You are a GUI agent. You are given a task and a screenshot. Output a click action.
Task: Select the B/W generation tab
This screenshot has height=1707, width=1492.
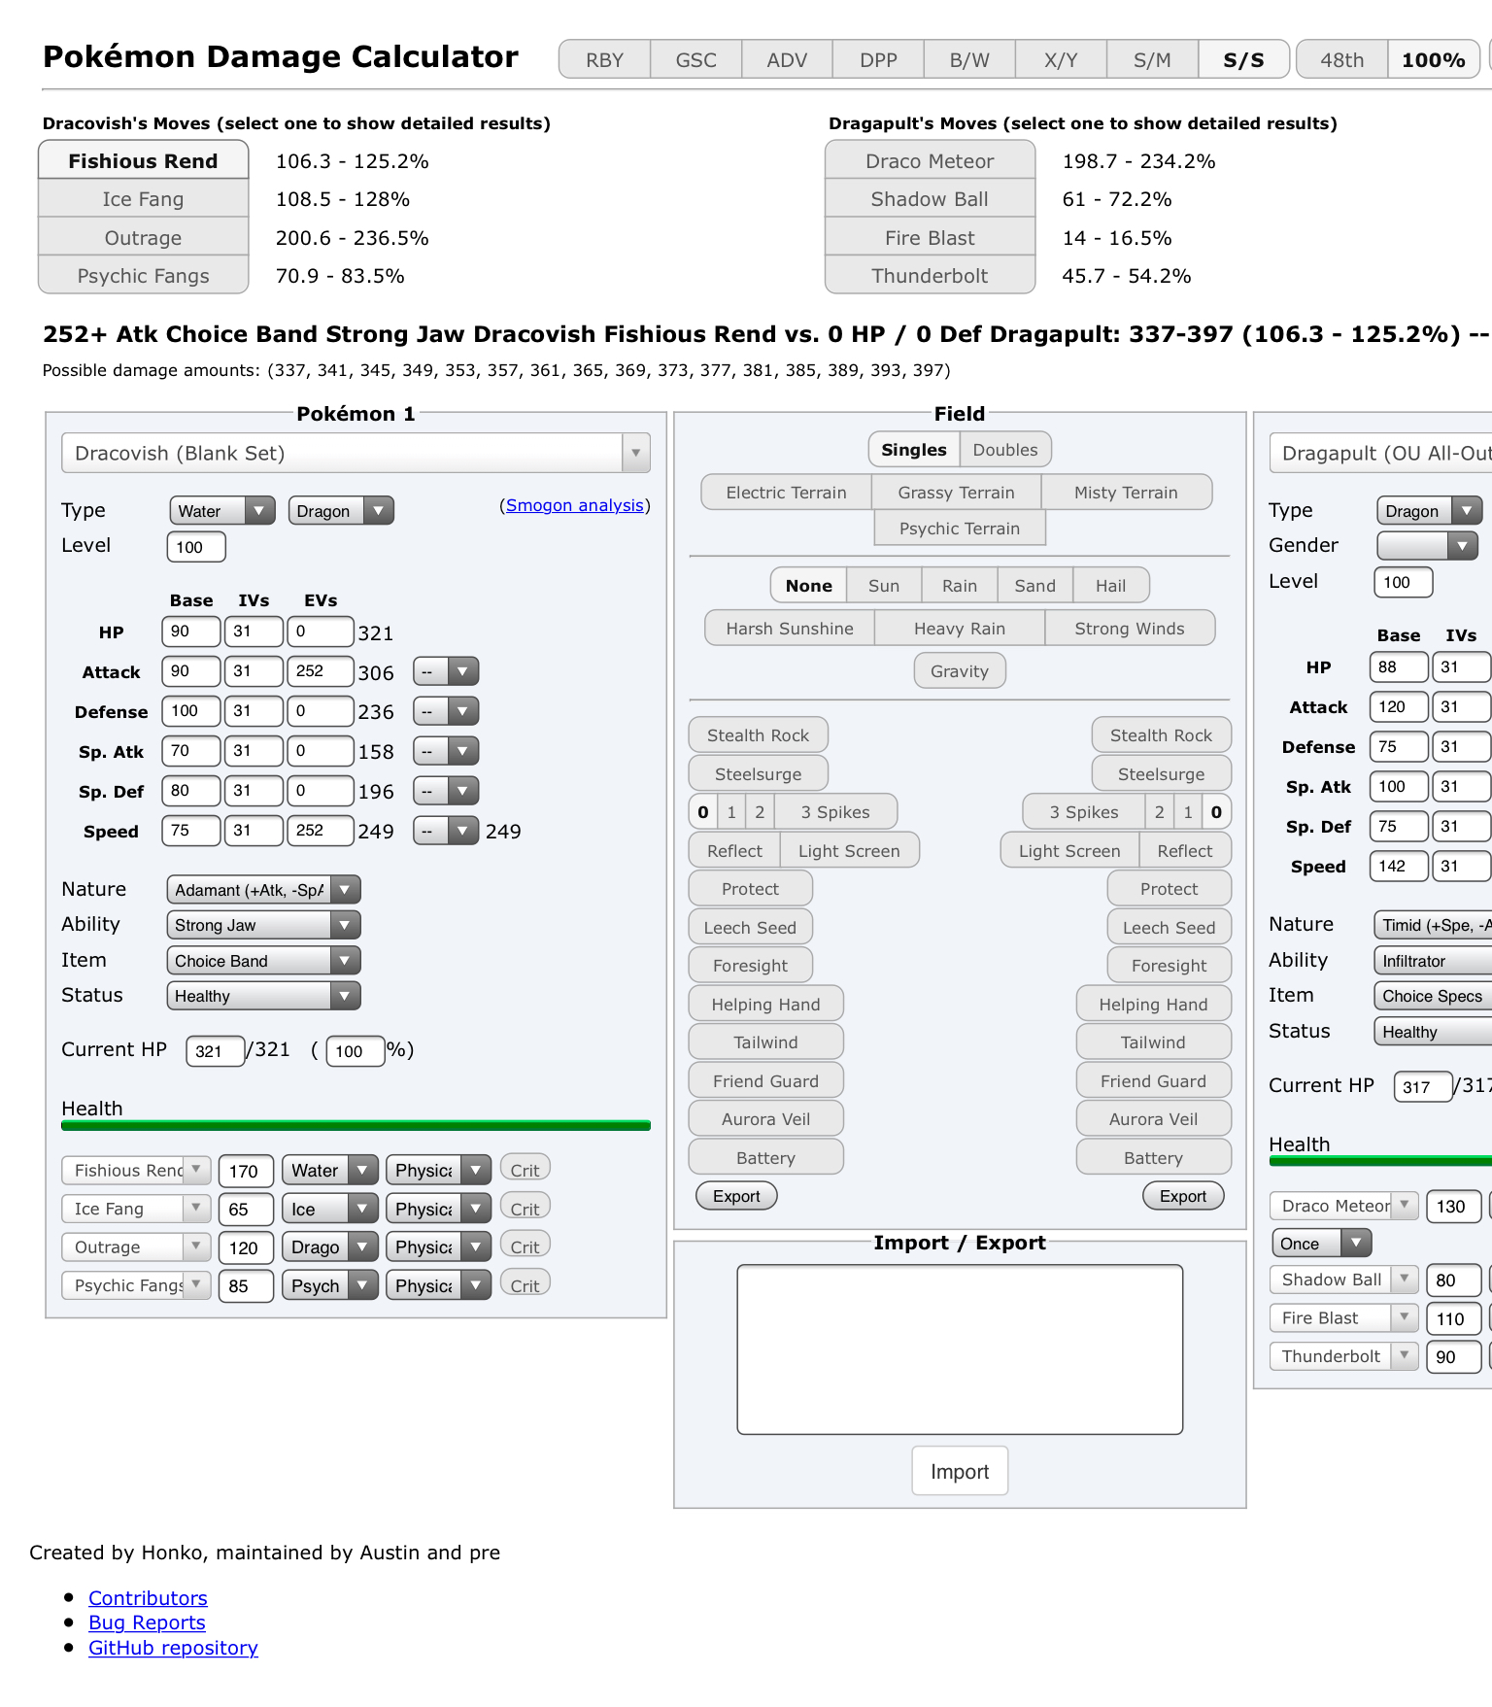point(969,60)
